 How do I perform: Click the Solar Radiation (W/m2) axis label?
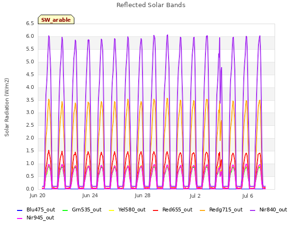tap(7, 107)
